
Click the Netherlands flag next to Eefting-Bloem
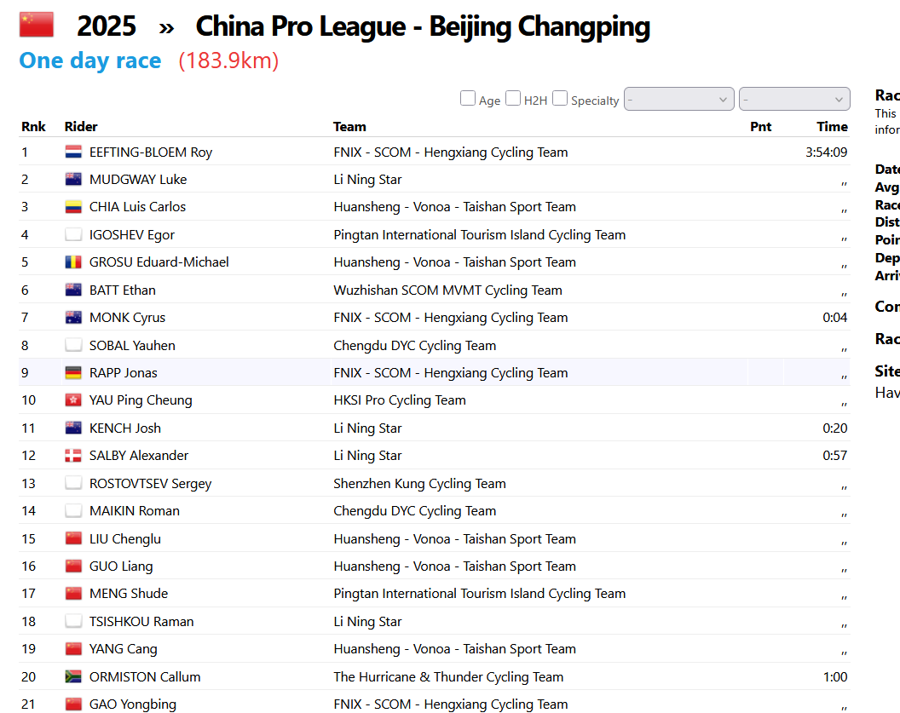coord(73,152)
